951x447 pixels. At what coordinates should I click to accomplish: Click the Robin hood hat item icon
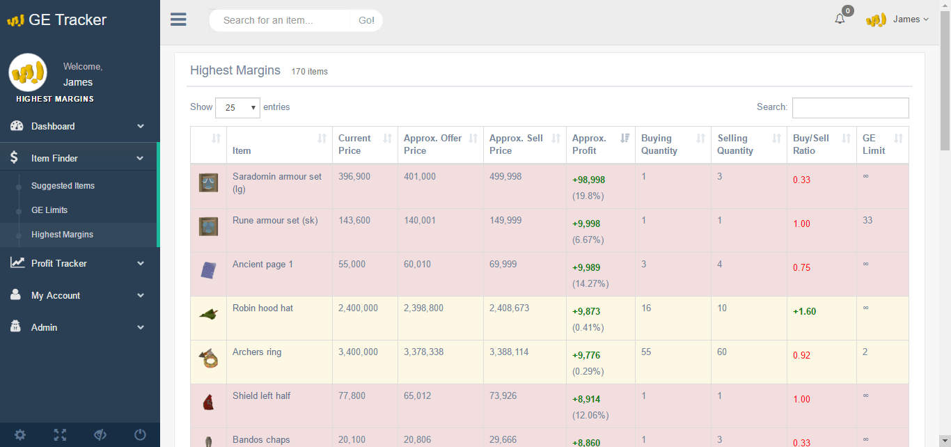tap(208, 315)
